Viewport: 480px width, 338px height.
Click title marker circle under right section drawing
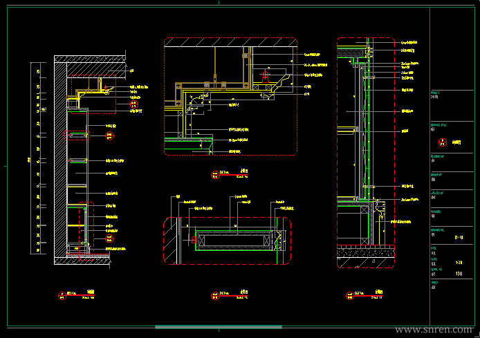point(350,296)
